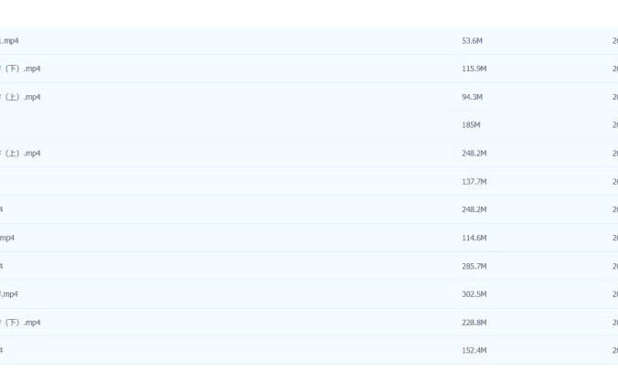Screen dimensions: 618x382
Task: Open the (下).mp4 file sized 228.8M
Action: coord(22,324)
